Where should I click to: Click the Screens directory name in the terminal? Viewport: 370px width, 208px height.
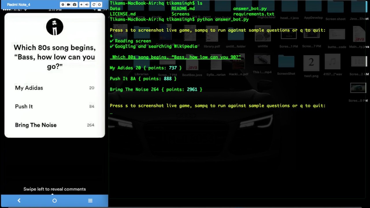(x=180, y=14)
